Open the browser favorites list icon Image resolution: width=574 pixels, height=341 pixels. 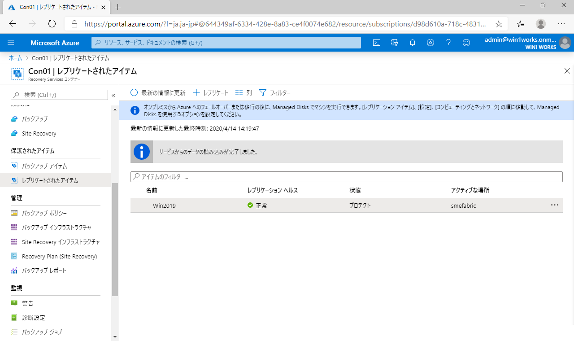point(520,24)
